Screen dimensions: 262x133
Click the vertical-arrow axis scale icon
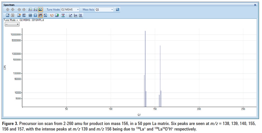coord(80,15)
